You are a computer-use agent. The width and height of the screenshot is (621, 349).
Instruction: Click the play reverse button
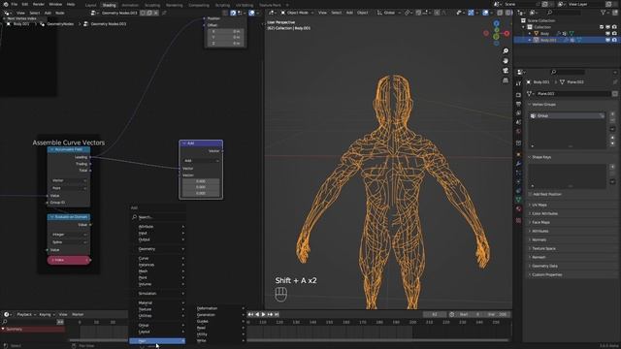pyautogui.click(x=257, y=314)
